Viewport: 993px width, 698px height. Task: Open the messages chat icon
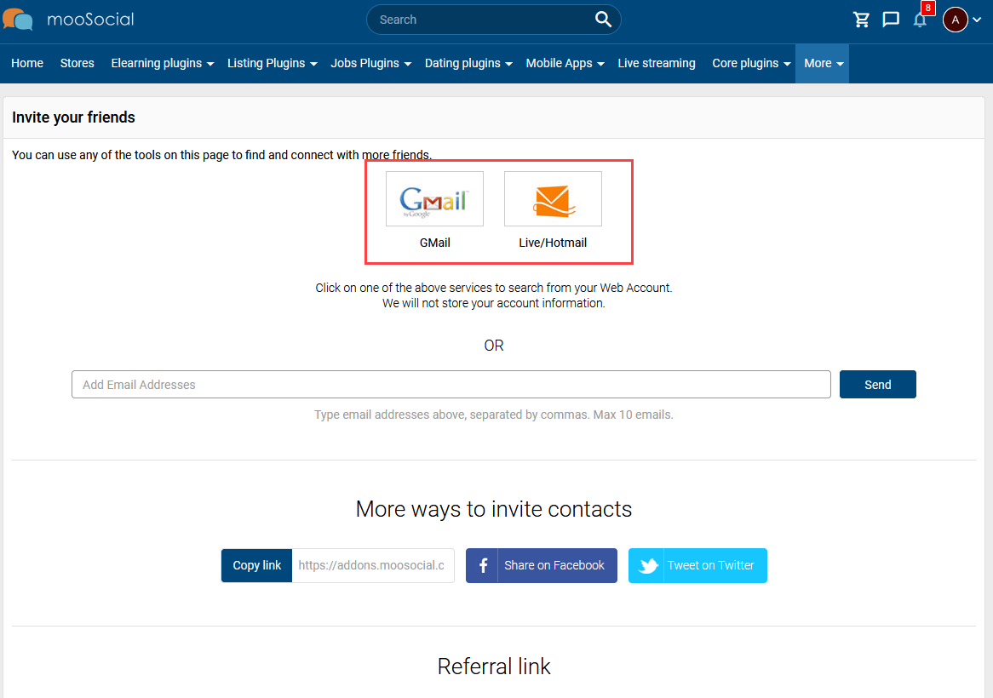tap(891, 20)
